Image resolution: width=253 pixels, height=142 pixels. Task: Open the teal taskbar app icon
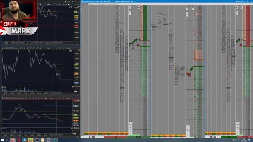(x=55, y=140)
